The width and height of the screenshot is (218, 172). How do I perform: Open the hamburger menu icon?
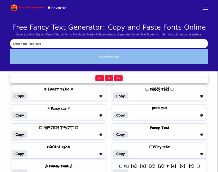(x=205, y=8)
